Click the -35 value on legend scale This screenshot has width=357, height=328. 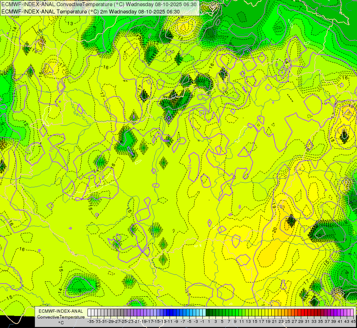90,321
